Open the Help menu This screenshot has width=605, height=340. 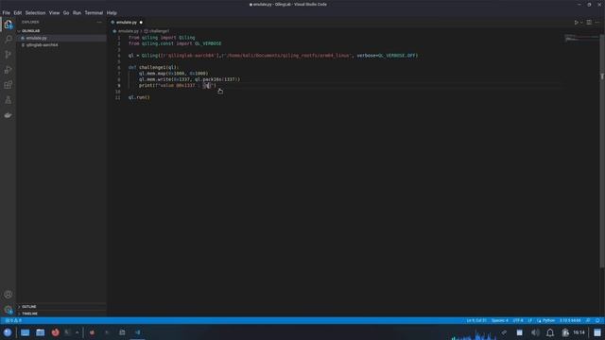coord(112,12)
